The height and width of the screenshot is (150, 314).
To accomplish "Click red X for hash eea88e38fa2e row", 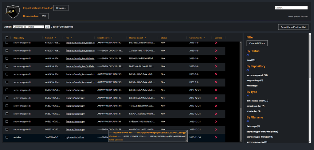I will [x=216, y=129].
